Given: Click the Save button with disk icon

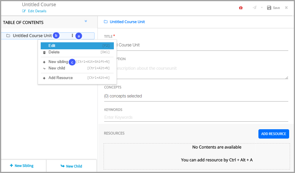Looking at the screenshot, I should [273, 8].
